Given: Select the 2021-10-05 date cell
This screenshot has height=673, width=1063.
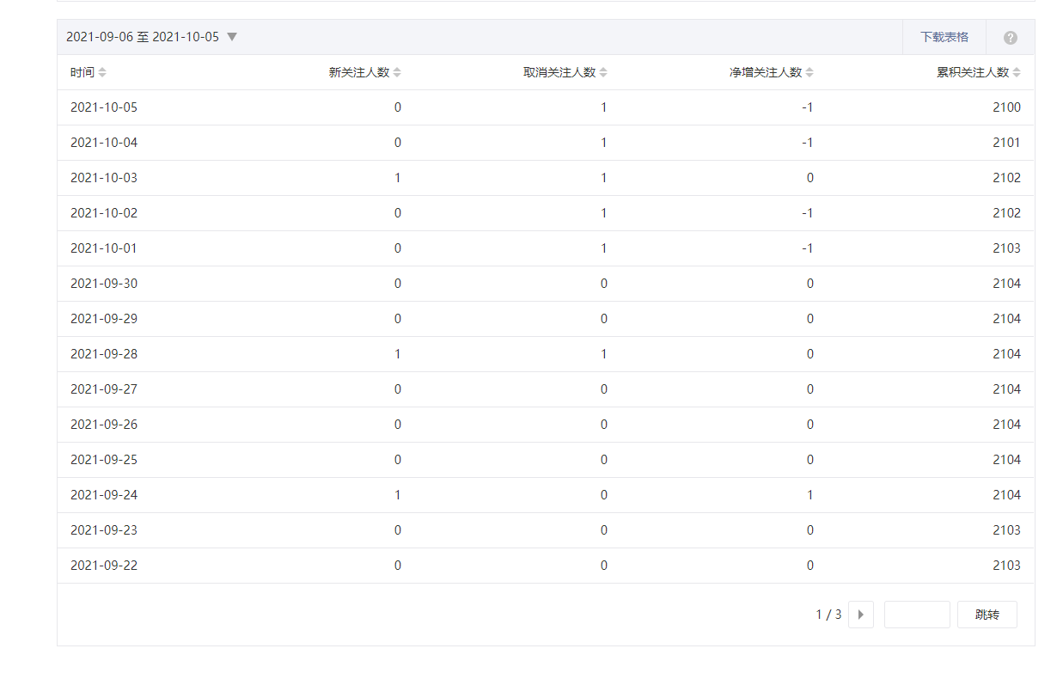Looking at the screenshot, I should coord(104,107).
